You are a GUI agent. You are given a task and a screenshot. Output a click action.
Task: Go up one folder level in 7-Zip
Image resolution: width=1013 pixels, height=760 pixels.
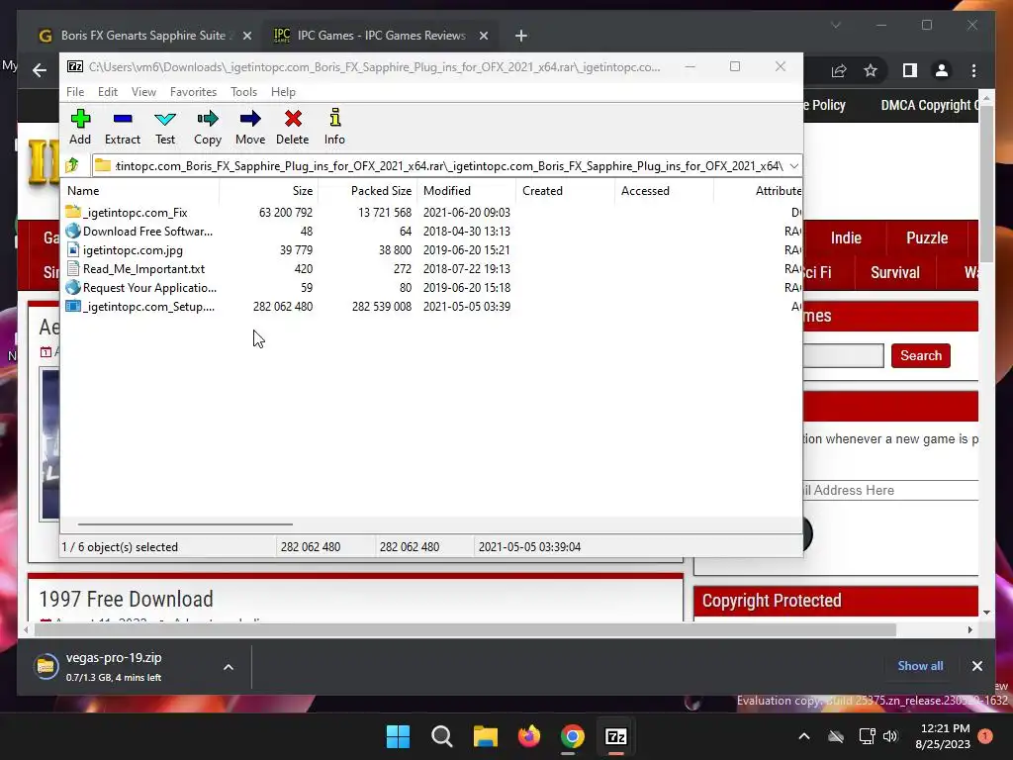72,165
